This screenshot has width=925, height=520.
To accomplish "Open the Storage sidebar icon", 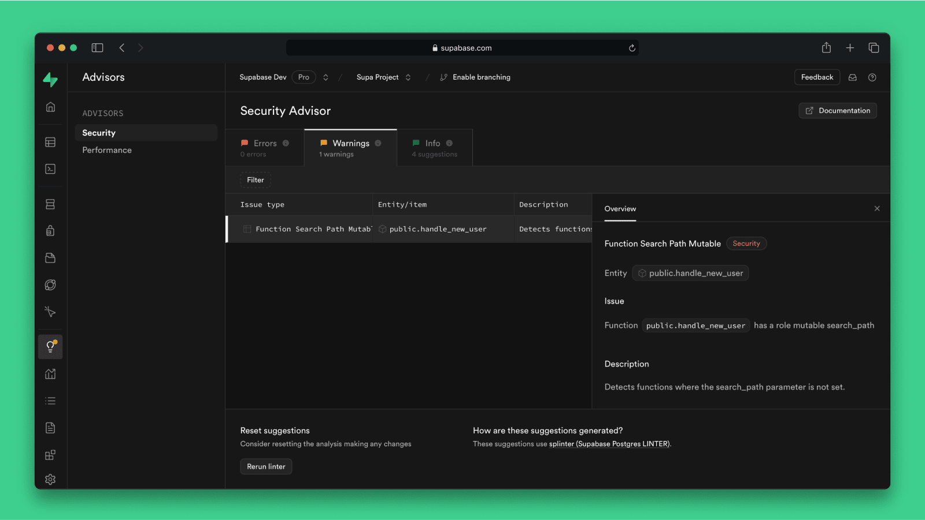I will (50, 258).
